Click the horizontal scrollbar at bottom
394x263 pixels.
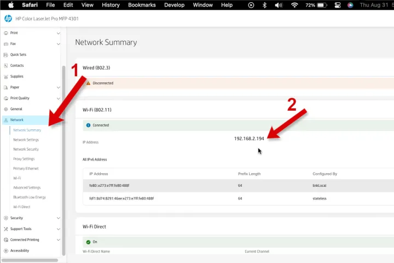click(30, 260)
